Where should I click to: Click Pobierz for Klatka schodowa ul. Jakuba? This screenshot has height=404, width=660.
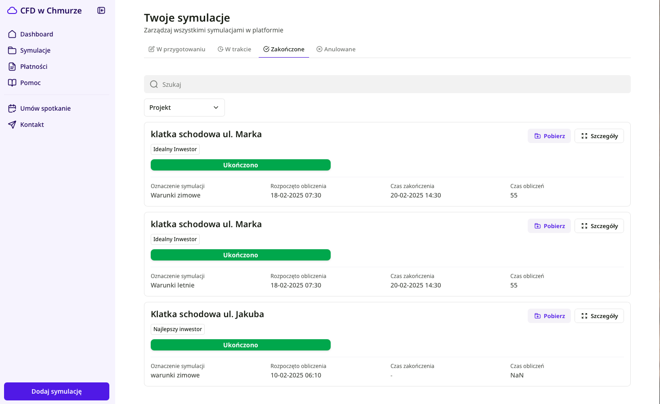549,316
